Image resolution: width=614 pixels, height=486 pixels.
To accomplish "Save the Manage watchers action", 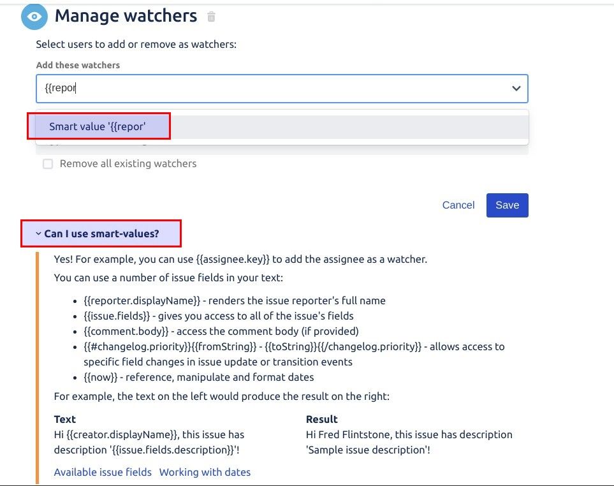I will tap(507, 205).
